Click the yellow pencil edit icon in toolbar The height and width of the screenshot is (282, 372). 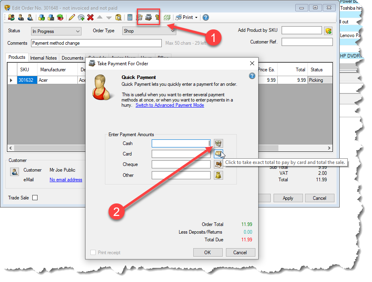click(x=71, y=17)
